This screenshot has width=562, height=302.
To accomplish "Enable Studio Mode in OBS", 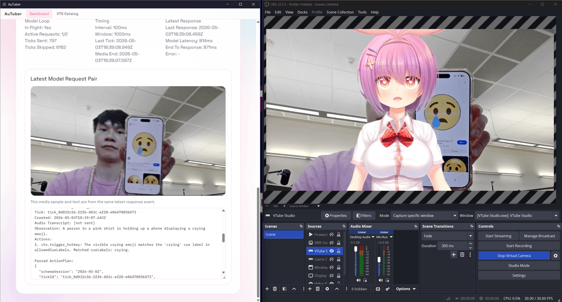I will pyautogui.click(x=519, y=265).
